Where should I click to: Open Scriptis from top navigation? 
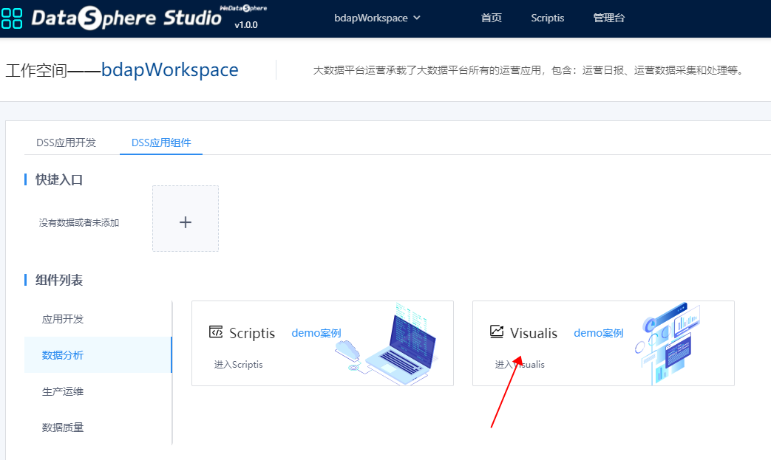[547, 18]
